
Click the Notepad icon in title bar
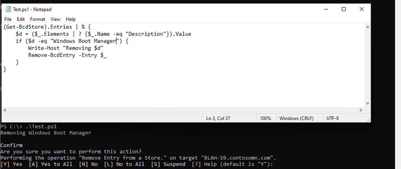(8, 9)
